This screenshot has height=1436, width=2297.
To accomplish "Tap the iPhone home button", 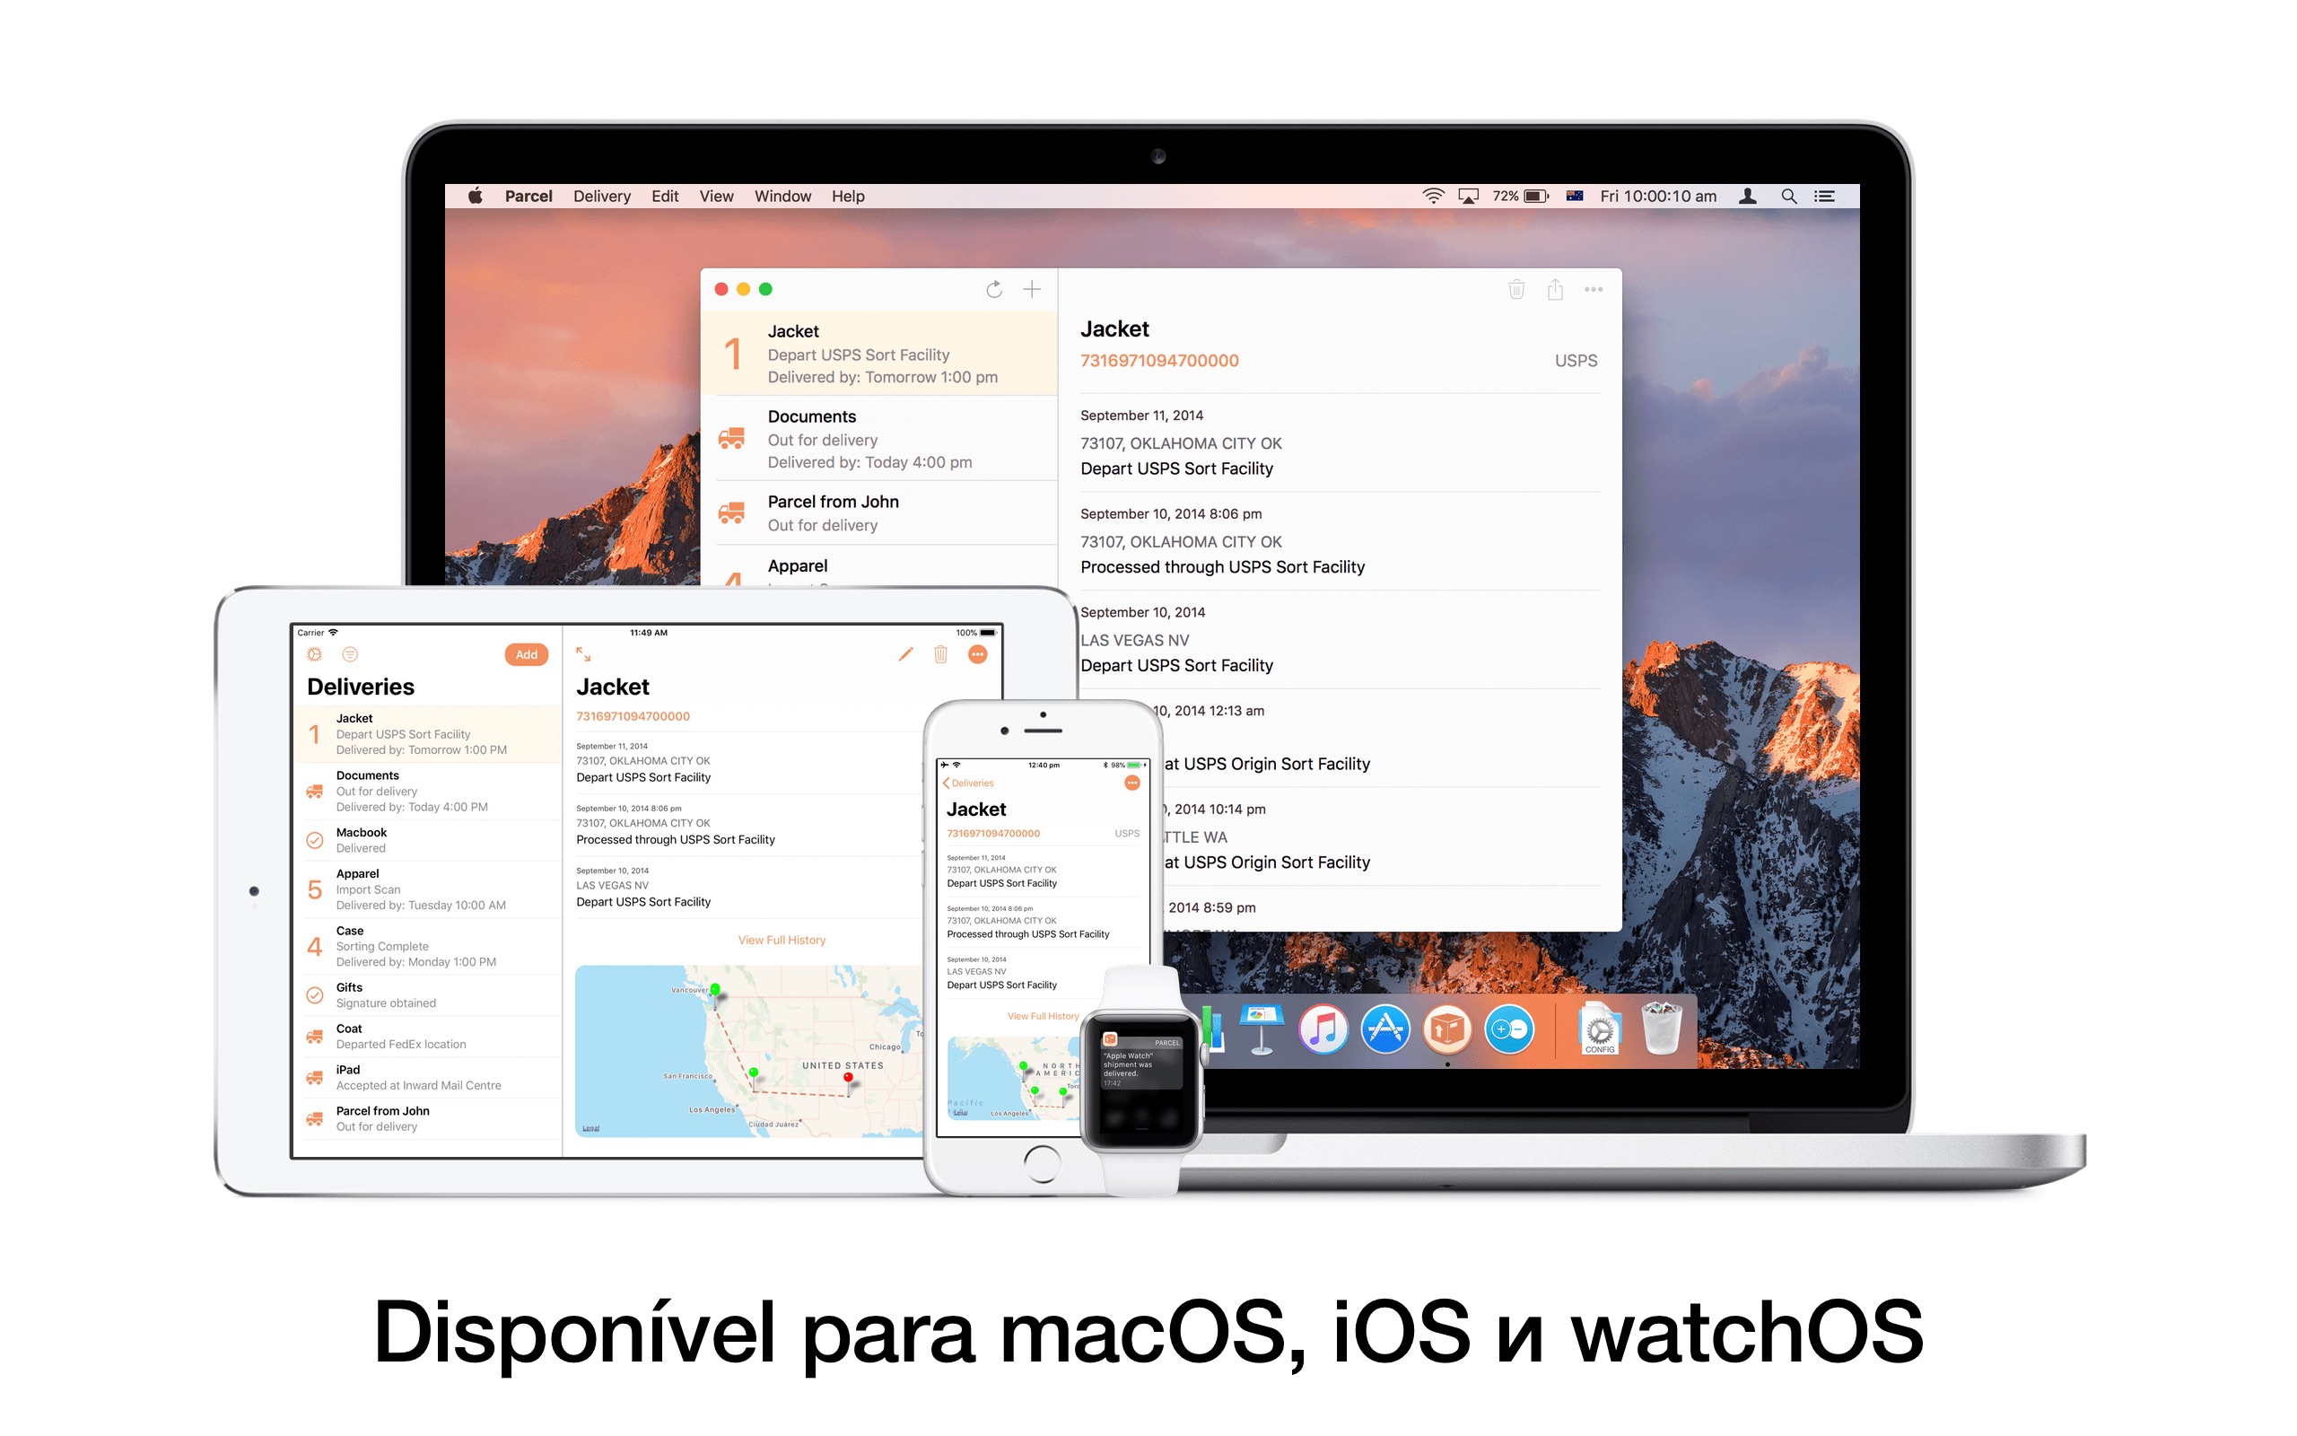I will (x=1043, y=1164).
